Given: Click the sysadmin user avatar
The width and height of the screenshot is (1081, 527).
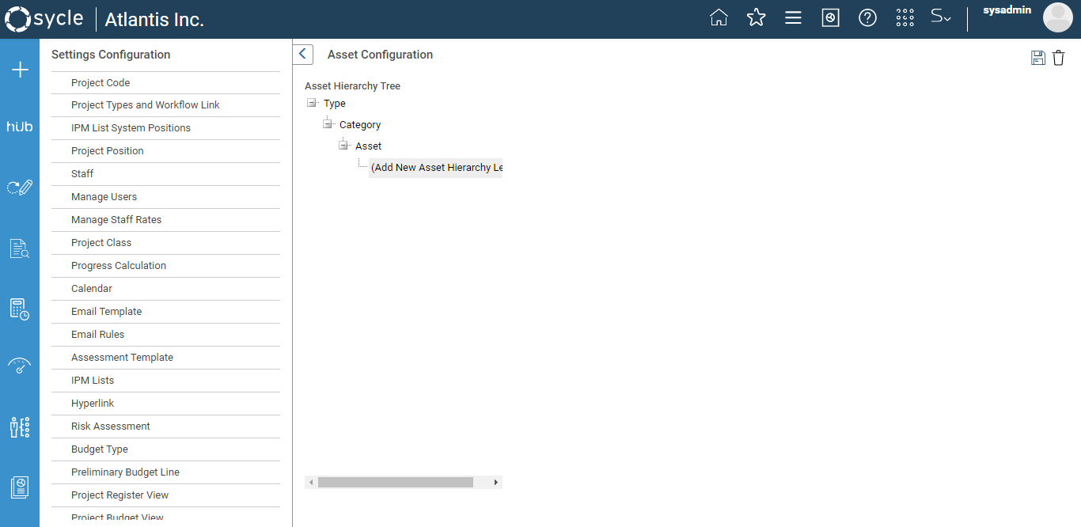Looking at the screenshot, I should click(1057, 17).
